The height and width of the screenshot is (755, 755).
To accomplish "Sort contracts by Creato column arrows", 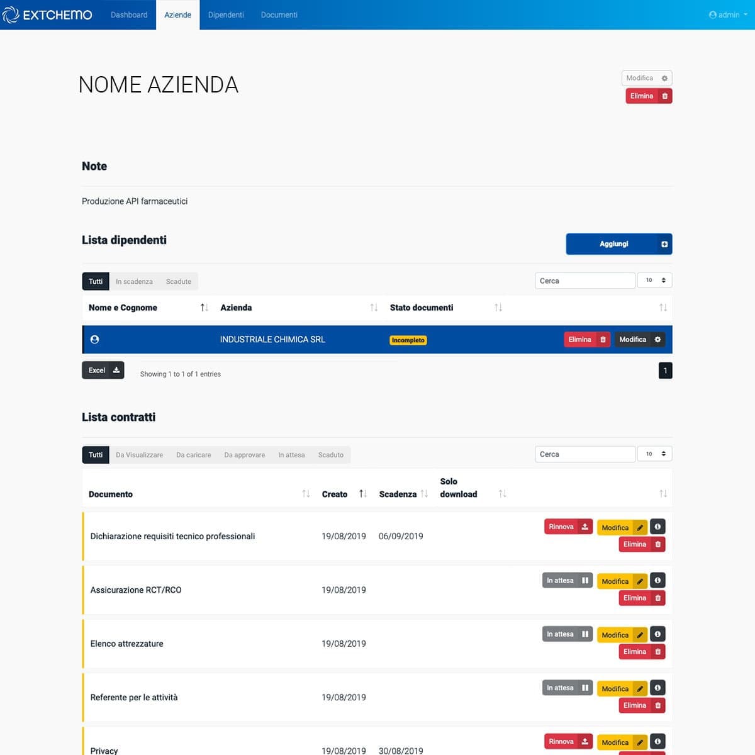I will coord(362,494).
